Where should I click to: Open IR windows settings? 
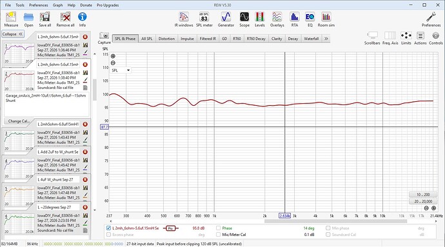click(184, 19)
